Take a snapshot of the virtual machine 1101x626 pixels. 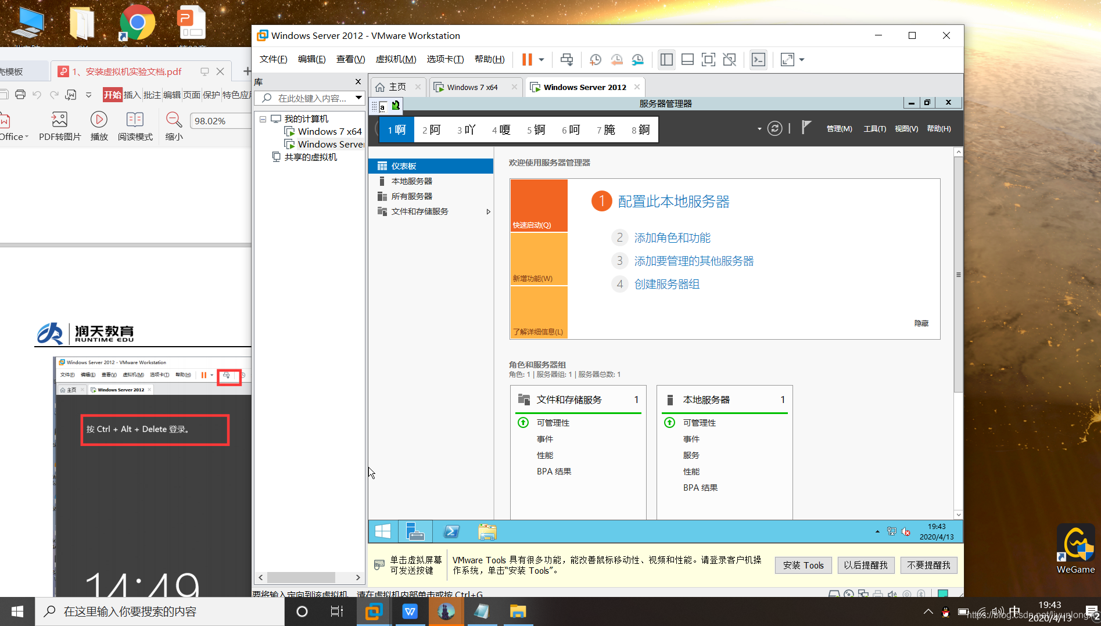click(x=596, y=59)
